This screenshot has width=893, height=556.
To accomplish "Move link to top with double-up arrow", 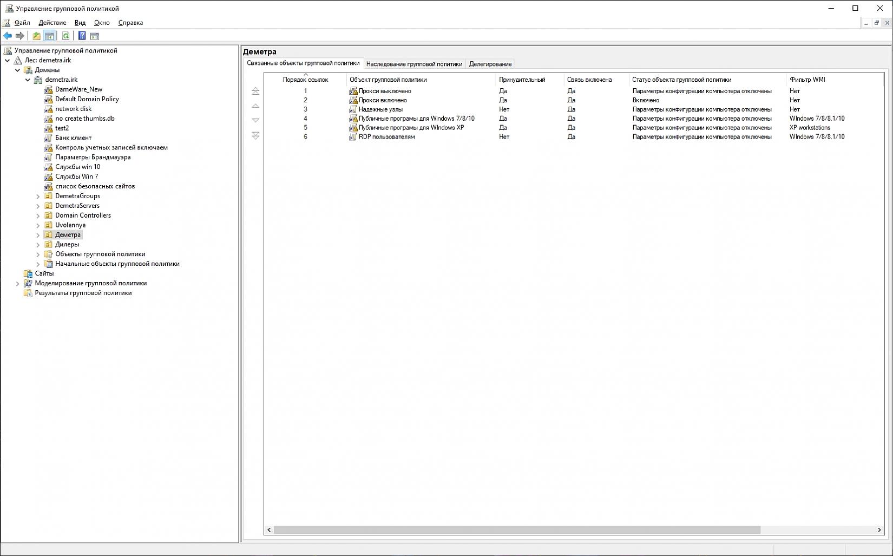I will pyautogui.click(x=255, y=91).
